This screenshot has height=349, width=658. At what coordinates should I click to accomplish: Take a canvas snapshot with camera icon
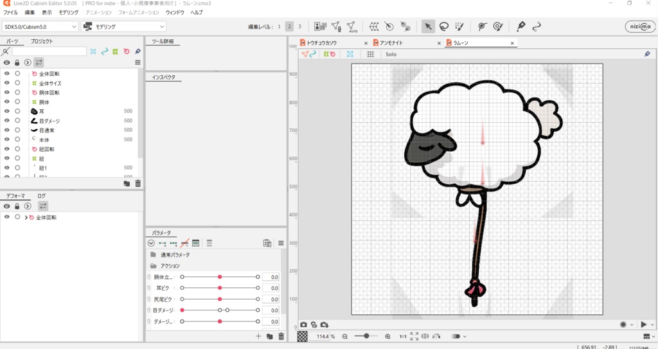(303, 325)
